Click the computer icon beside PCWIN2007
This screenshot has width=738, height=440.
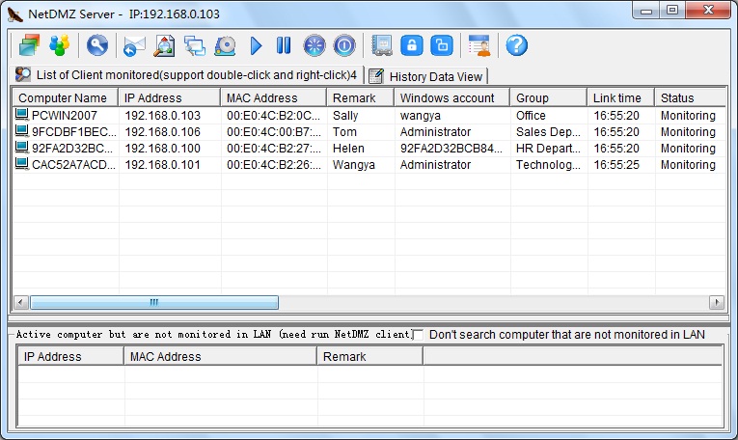21,115
